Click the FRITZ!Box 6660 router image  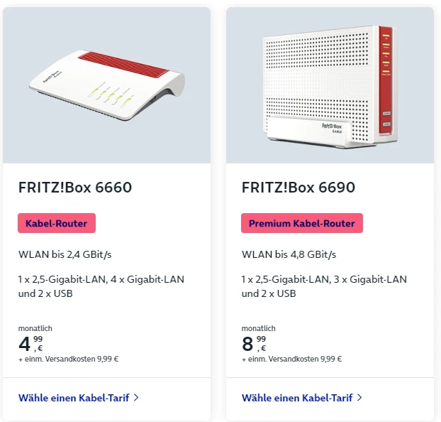pos(106,86)
